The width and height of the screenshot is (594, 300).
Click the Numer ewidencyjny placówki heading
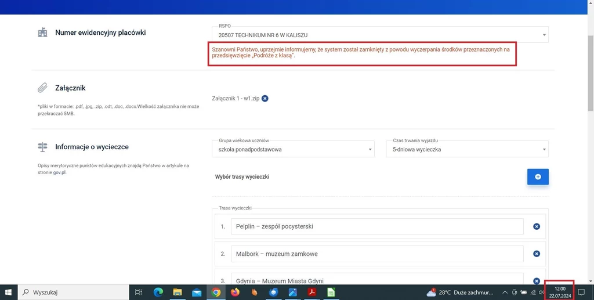(x=100, y=32)
